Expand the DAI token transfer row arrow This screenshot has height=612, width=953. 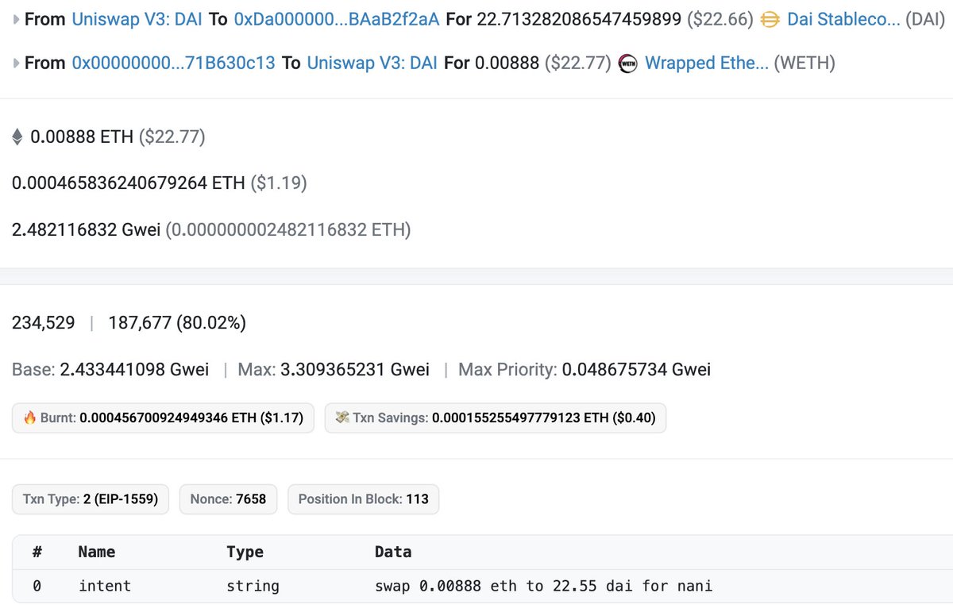[x=17, y=19]
